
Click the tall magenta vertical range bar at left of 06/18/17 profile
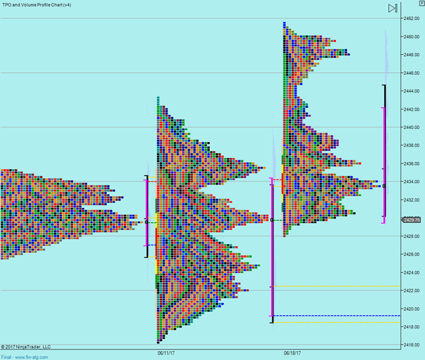[x=272, y=247]
